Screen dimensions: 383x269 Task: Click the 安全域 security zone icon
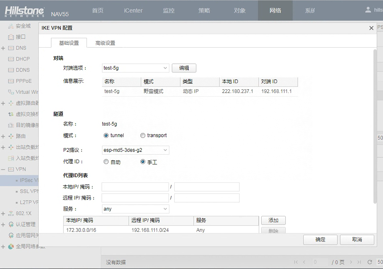coord(11,26)
